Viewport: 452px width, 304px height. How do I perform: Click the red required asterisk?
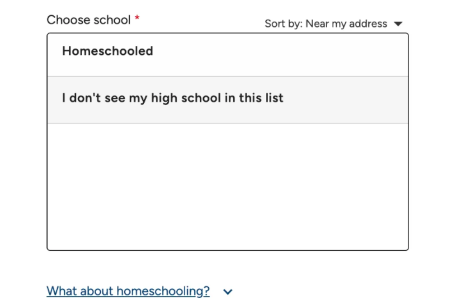click(136, 18)
